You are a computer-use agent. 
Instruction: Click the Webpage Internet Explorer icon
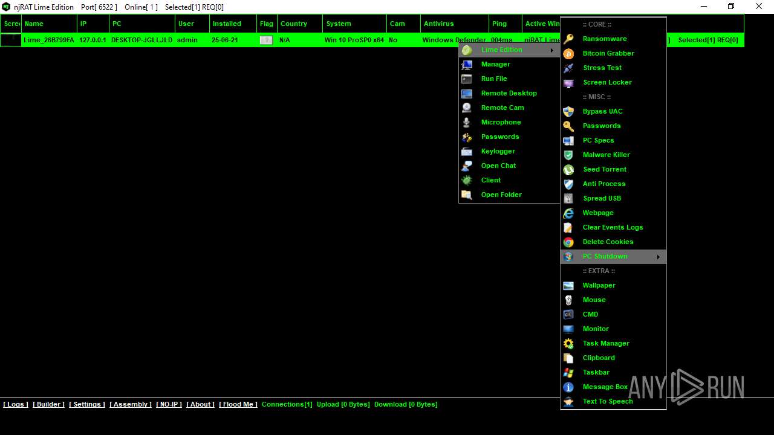coord(568,213)
